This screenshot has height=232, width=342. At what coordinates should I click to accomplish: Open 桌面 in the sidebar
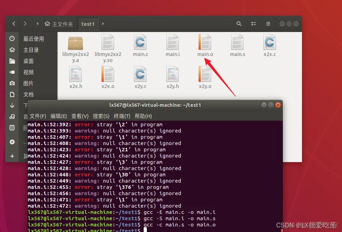[28, 61]
